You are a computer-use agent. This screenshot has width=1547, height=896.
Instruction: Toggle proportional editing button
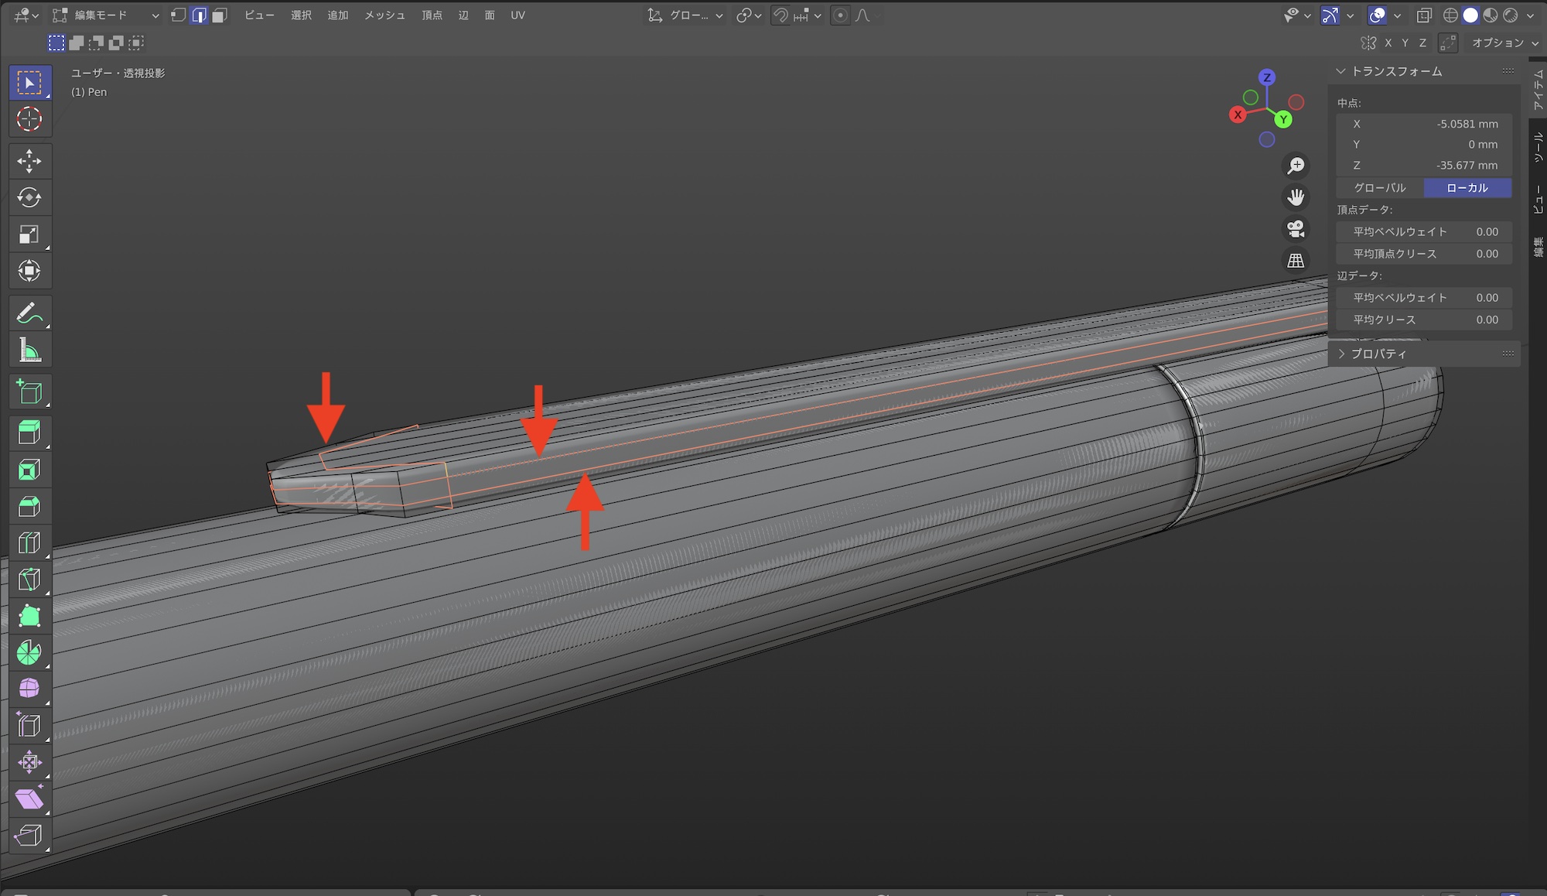(840, 15)
